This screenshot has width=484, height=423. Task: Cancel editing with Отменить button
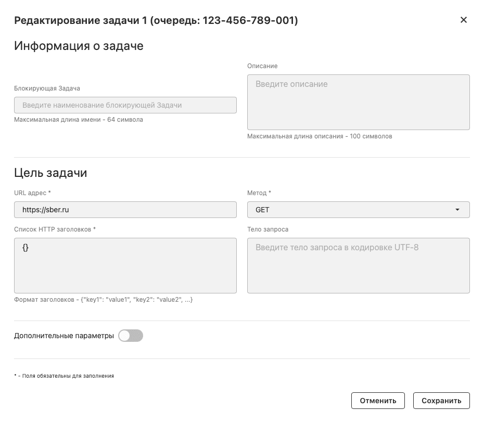tap(378, 401)
